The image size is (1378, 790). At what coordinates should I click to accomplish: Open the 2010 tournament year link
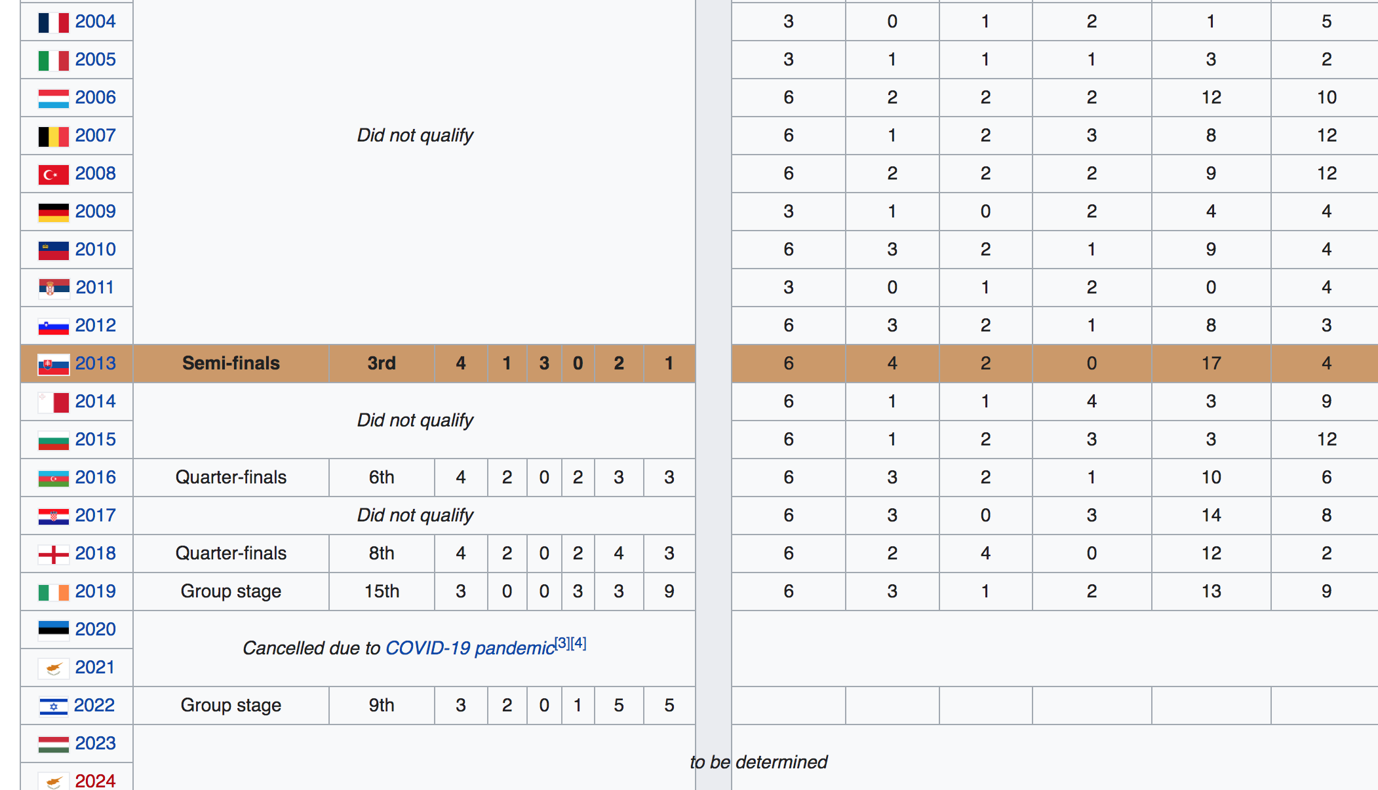95,250
